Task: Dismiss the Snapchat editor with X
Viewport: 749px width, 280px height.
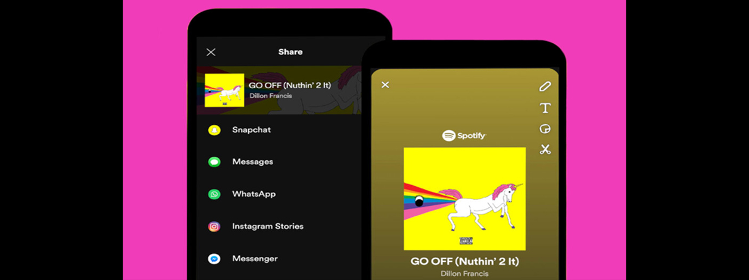Action: pyautogui.click(x=385, y=85)
